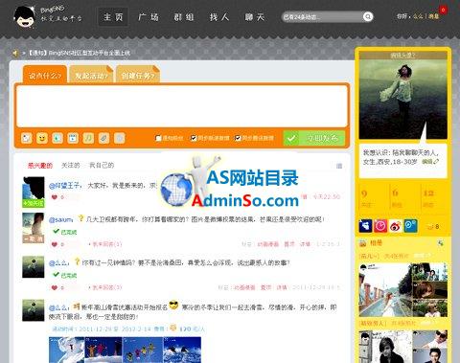Like the @saumi post heart icon
This screenshot has height=363, width=460.
coord(55,244)
